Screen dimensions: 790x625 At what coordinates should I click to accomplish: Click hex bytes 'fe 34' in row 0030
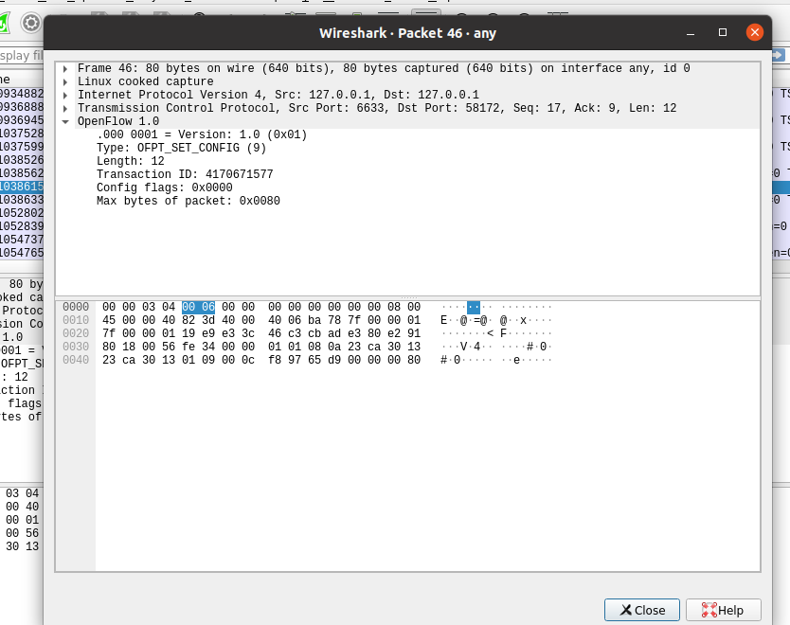pos(199,347)
